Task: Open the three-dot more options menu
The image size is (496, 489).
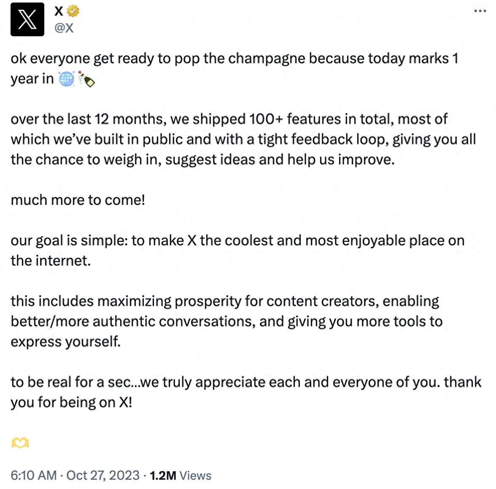Action: click(x=480, y=11)
